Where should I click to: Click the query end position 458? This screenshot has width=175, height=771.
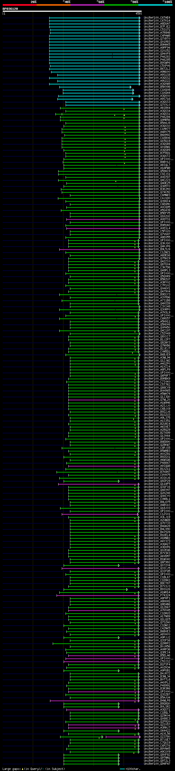click(x=138, y=13)
